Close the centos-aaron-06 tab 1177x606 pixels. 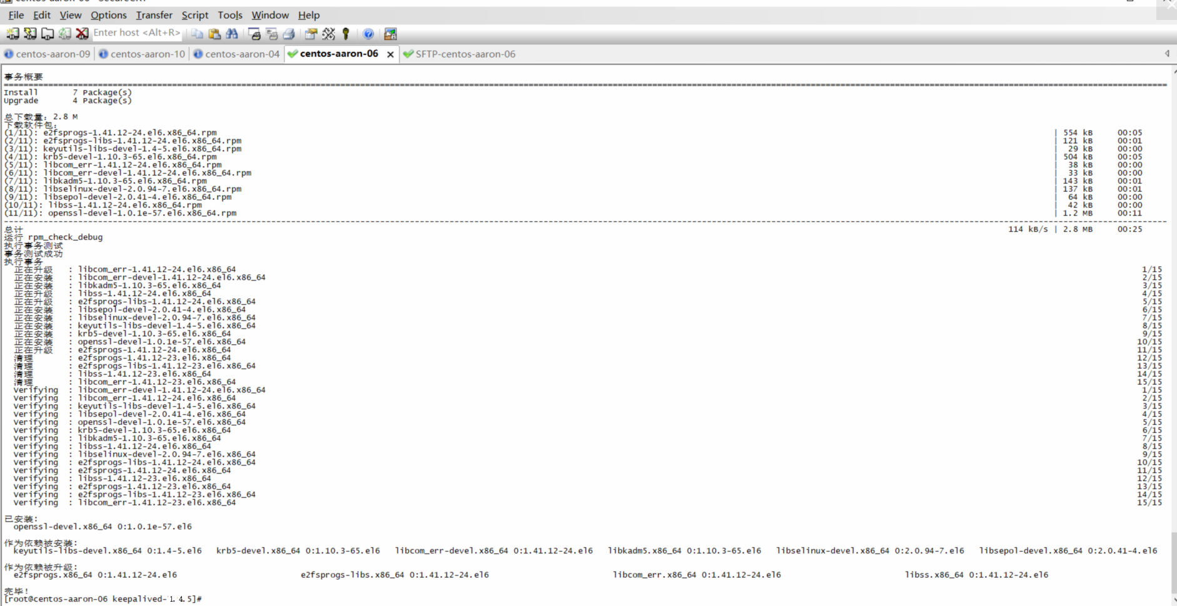[x=390, y=54]
